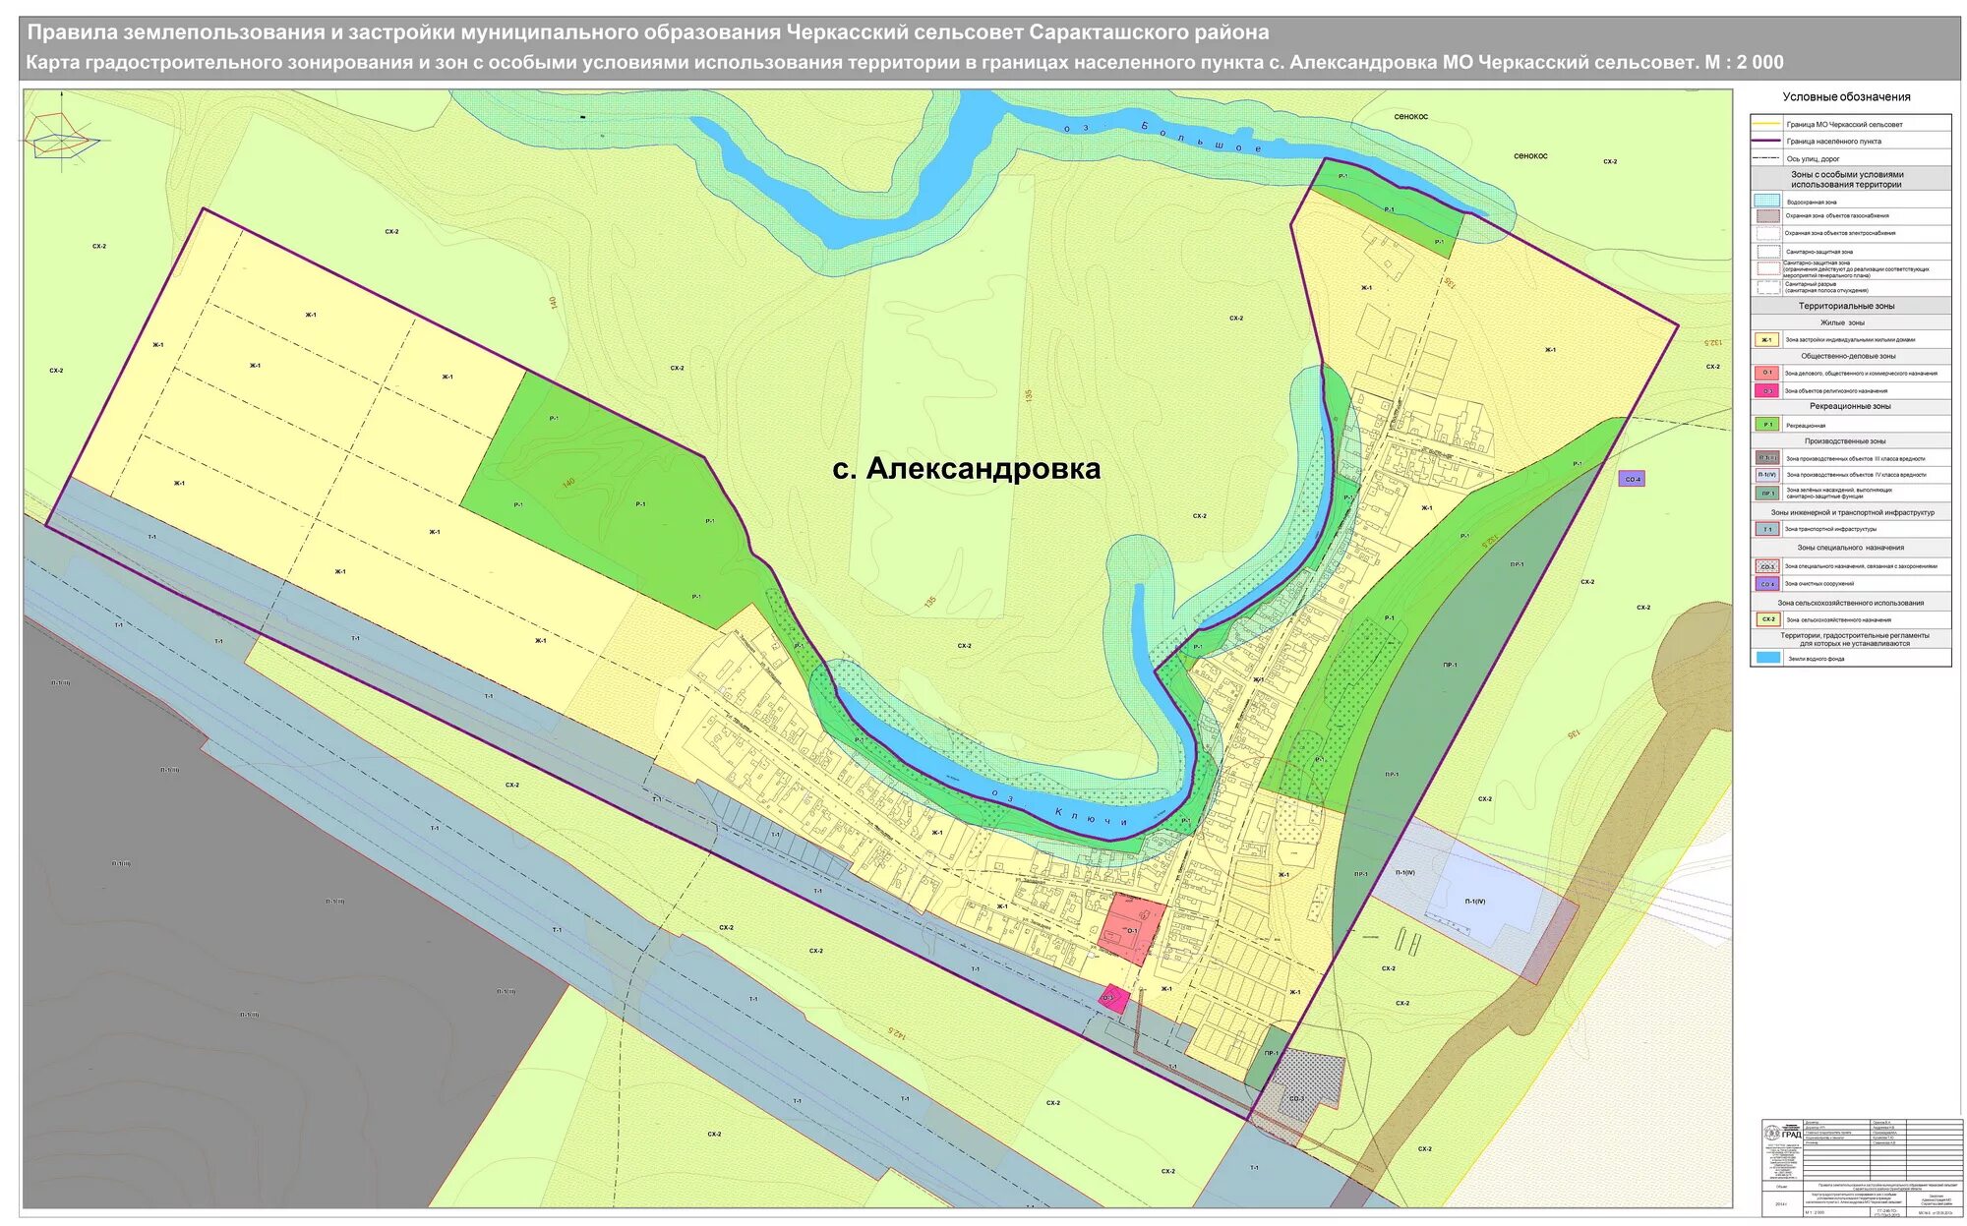Click the 'Производственные зоны' legend section header
The height and width of the screenshot is (1226, 1967).
(x=1845, y=441)
